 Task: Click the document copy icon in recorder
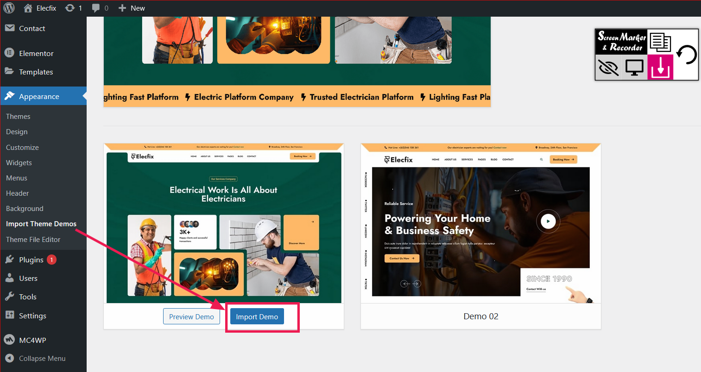coord(660,43)
